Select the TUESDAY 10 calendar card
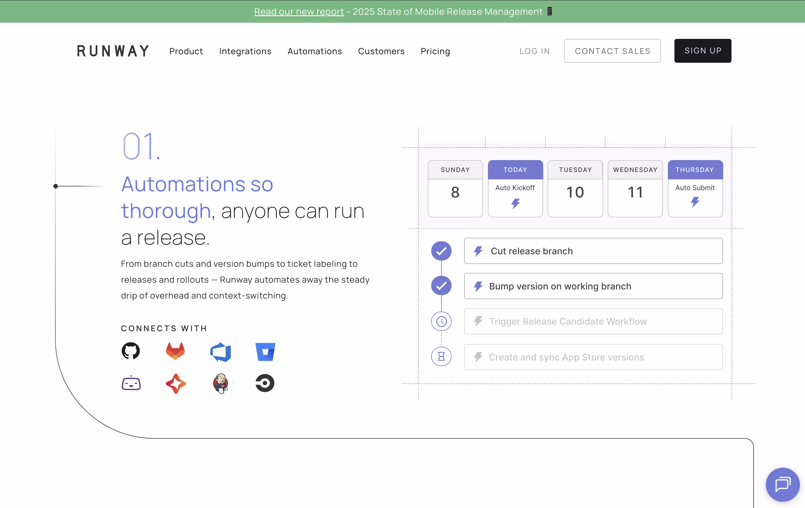This screenshot has height=508, width=805. click(x=575, y=188)
